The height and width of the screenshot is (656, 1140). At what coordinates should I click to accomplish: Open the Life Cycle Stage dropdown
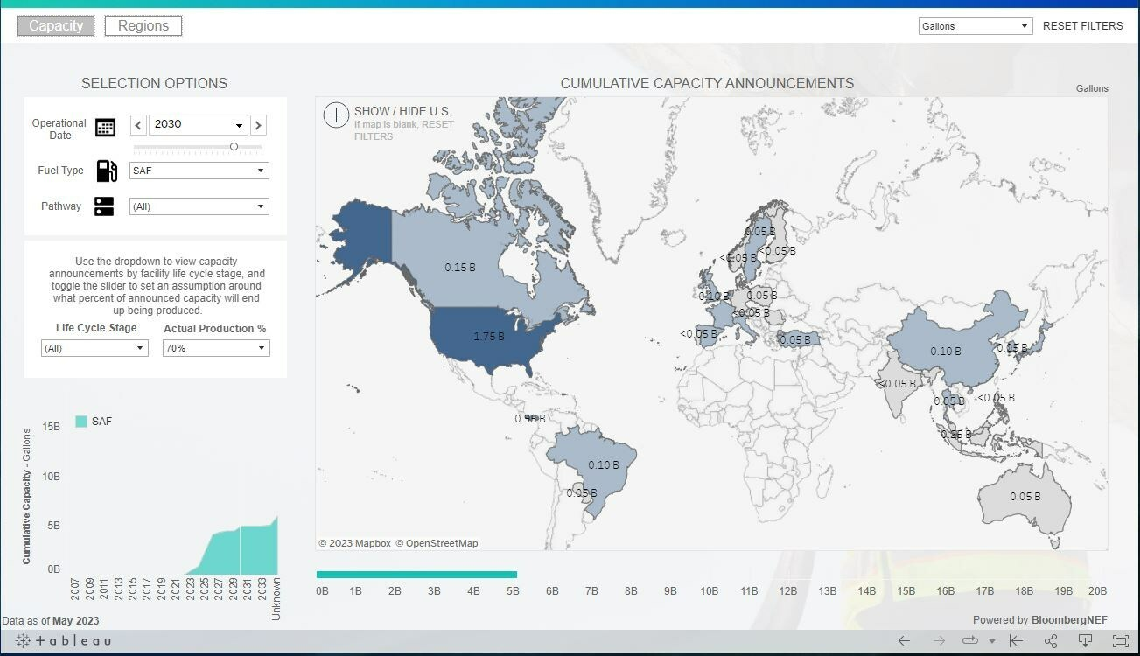(x=94, y=347)
